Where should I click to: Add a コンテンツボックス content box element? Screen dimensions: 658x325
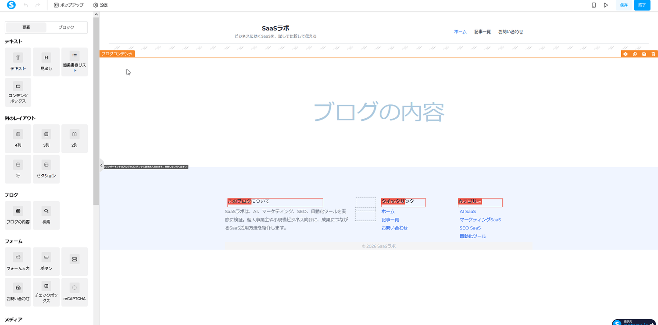pyautogui.click(x=18, y=92)
